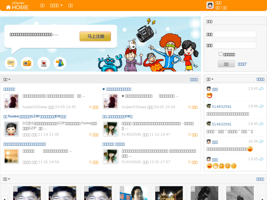267x200 pixels.
Task: Open the night temple photo in the bottom strip
Action: (x=169, y=193)
